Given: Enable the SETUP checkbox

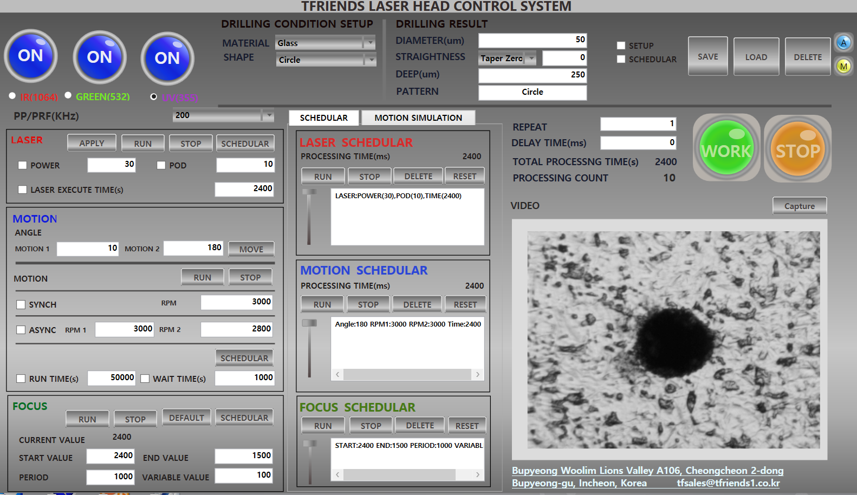Looking at the screenshot, I should click(x=621, y=45).
